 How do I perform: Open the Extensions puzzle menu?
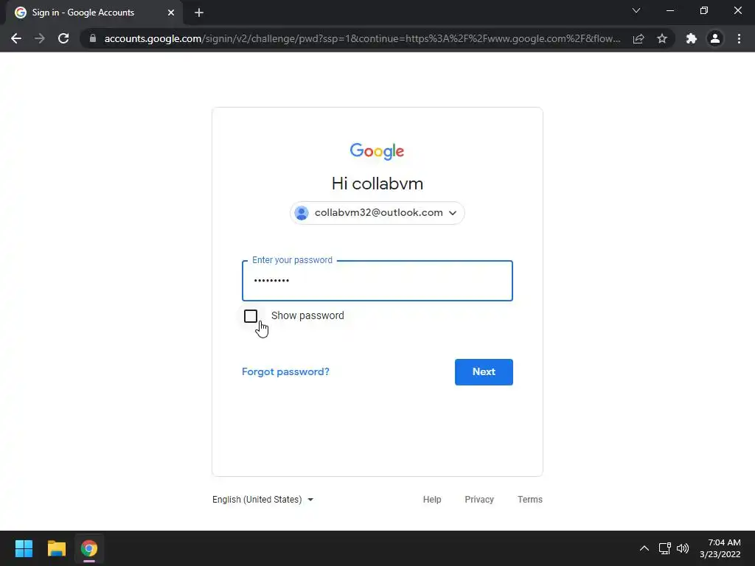692,38
